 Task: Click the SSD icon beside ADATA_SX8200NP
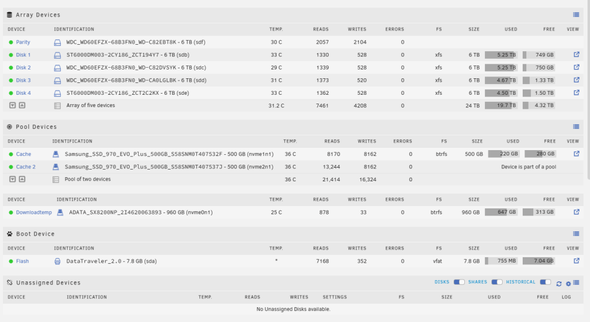(x=60, y=213)
